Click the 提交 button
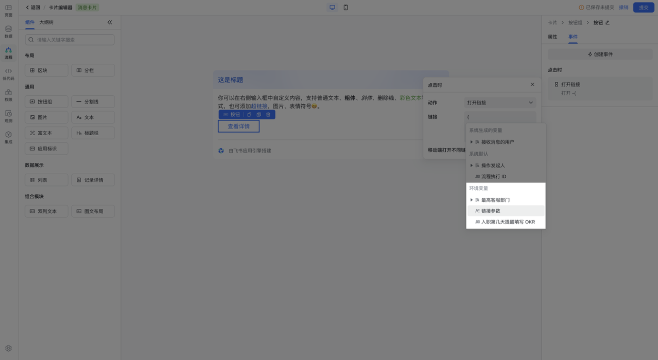Image resolution: width=658 pixels, height=360 pixels. pyautogui.click(x=644, y=7)
